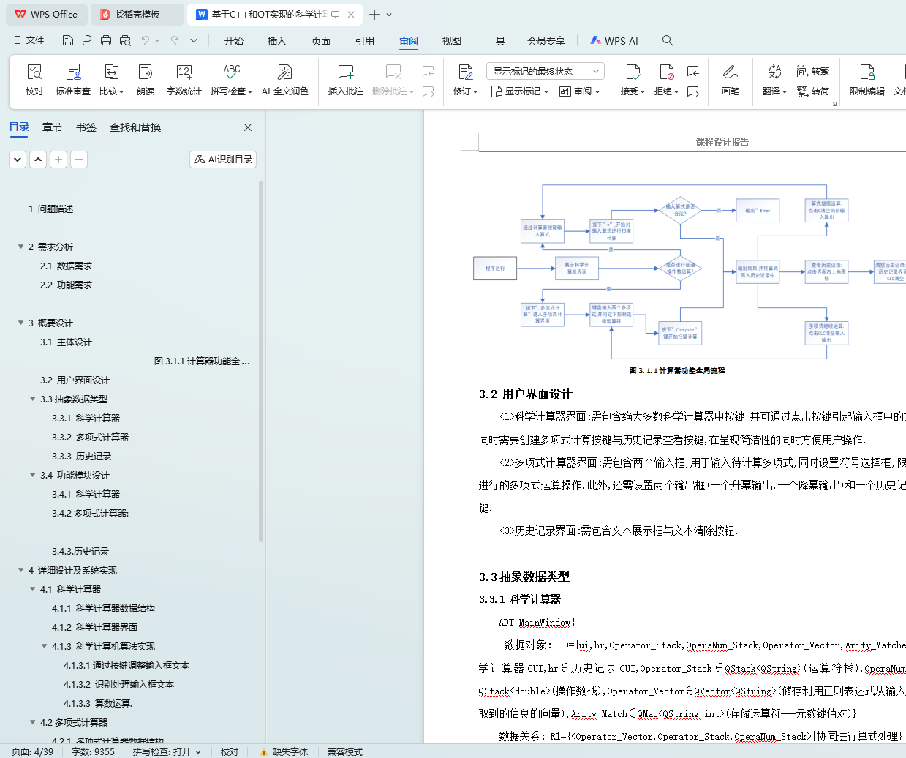Click the 删除批注 delete comment icon

[x=393, y=72]
